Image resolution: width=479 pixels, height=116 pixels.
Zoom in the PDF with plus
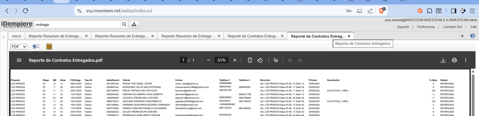(235, 60)
